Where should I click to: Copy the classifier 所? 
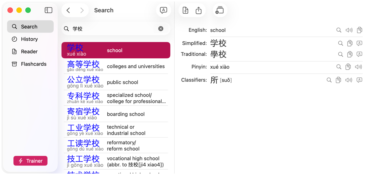(338, 80)
